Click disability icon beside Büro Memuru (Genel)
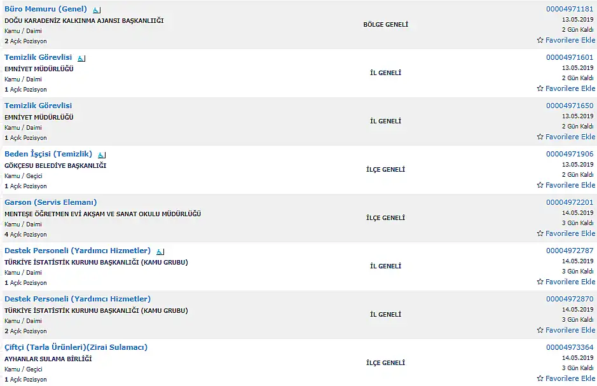This screenshot has height=386, width=597. click(x=97, y=10)
